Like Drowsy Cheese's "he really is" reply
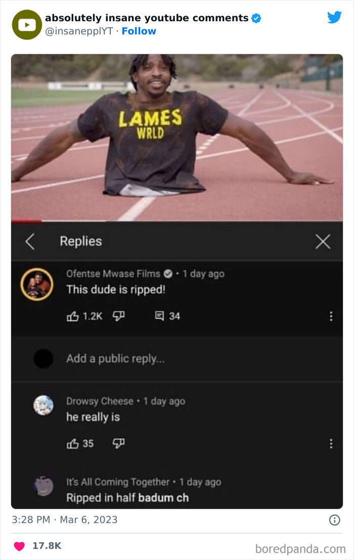 coord(73,444)
